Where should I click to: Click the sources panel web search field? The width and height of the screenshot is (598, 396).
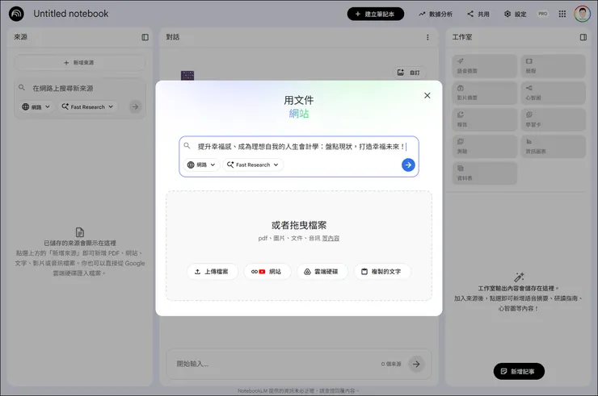click(80, 89)
